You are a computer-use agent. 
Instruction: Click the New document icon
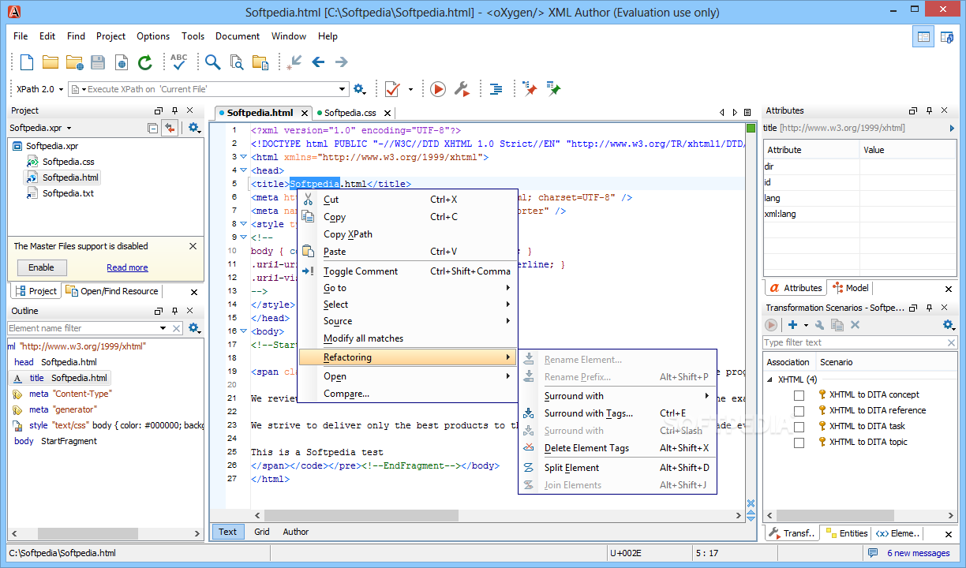[x=27, y=62]
